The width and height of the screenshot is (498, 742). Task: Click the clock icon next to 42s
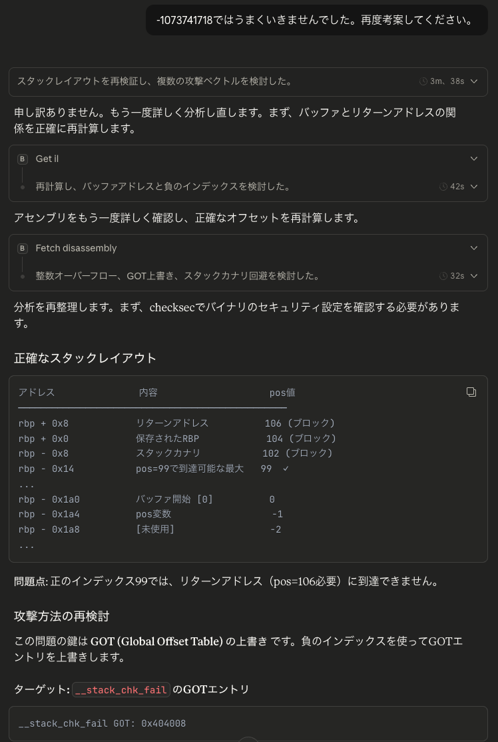(445, 187)
